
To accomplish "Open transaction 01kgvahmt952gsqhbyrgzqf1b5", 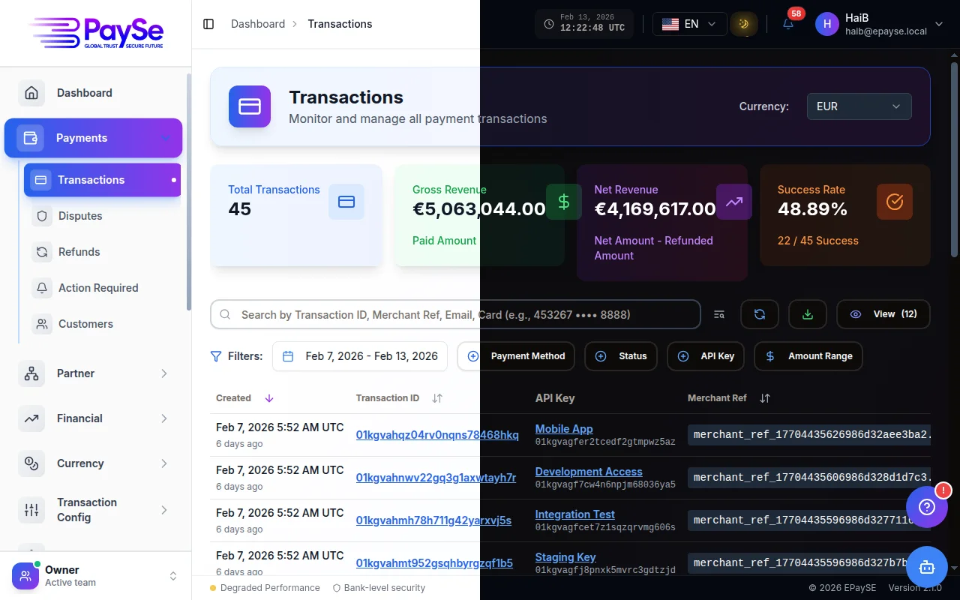I will point(434,563).
